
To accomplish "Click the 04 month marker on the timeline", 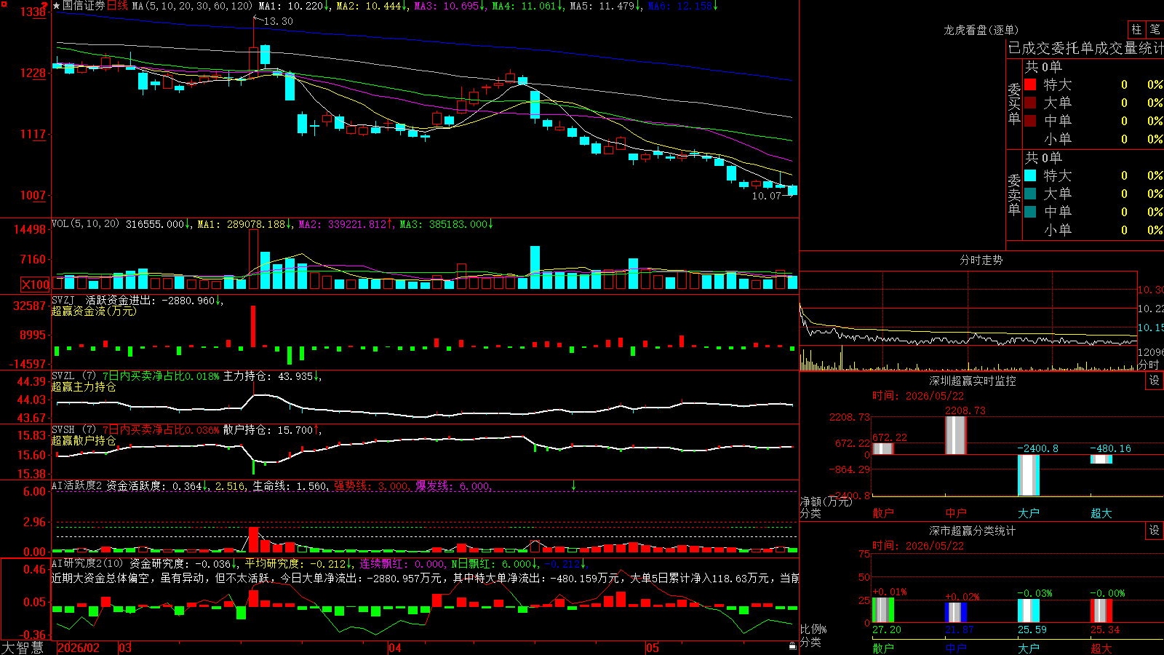I will [x=395, y=648].
